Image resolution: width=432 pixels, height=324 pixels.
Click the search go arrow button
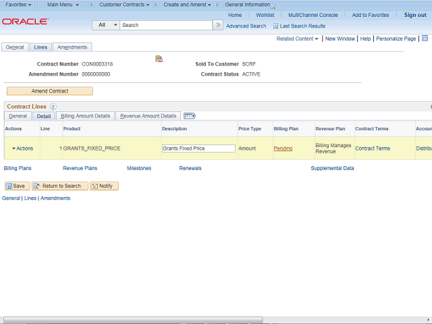(x=217, y=25)
